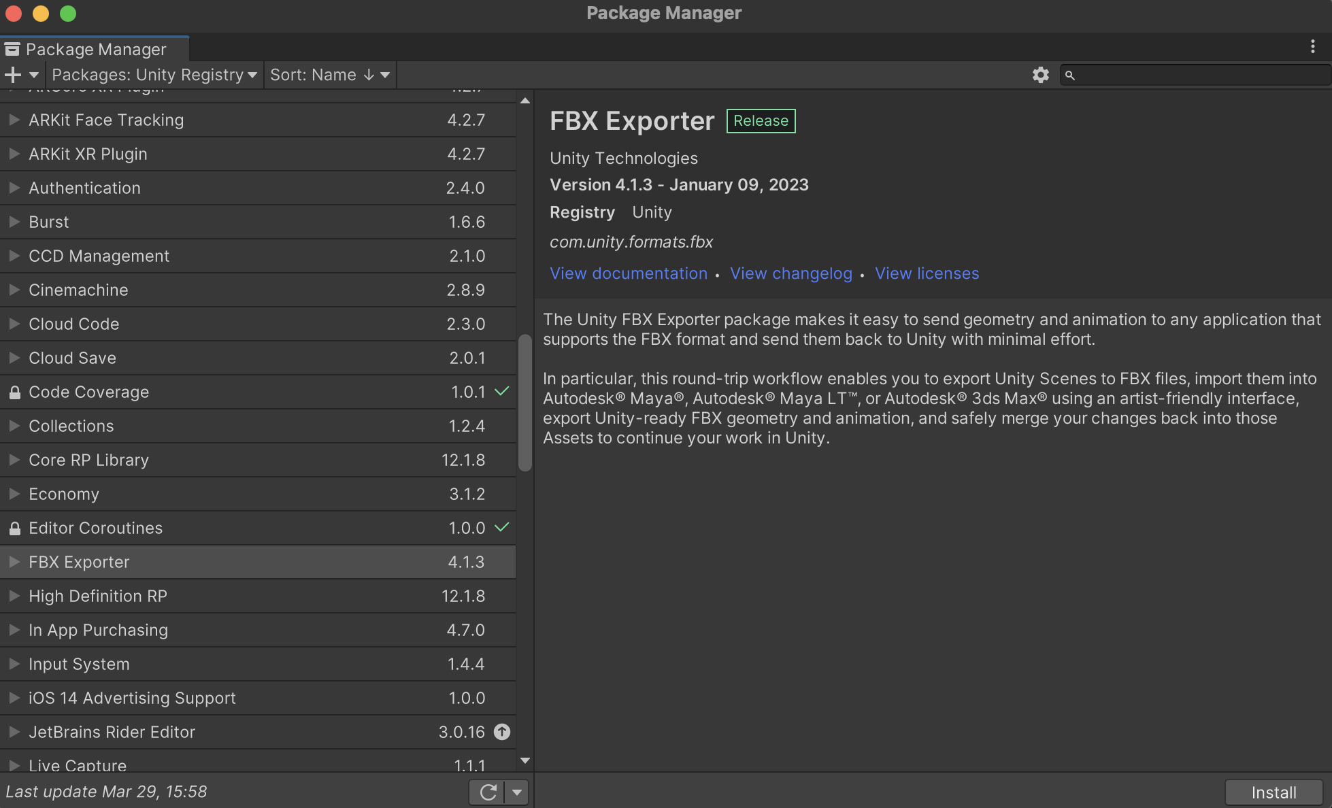The height and width of the screenshot is (808, 1332).
Task: Click the checkmark beside Editor Coroutines
Action: coord(502,528)
